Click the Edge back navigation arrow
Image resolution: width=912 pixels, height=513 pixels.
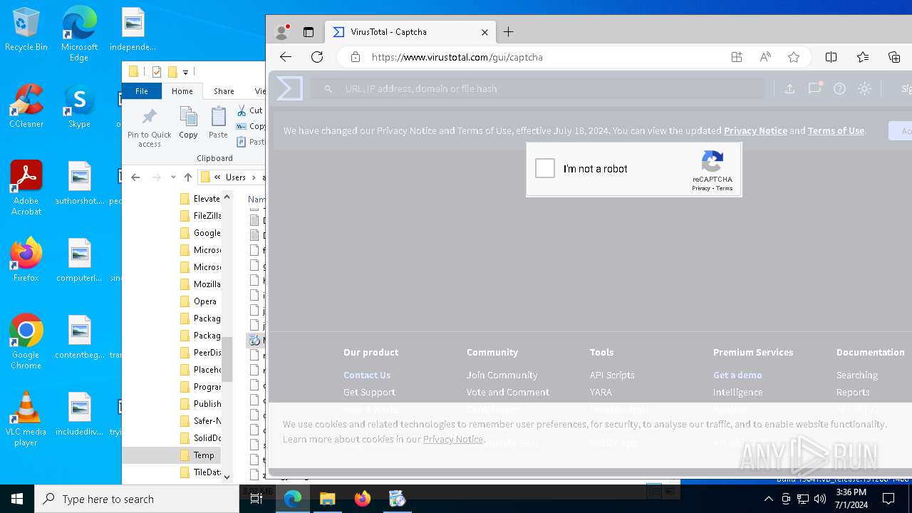coord(286,57)
